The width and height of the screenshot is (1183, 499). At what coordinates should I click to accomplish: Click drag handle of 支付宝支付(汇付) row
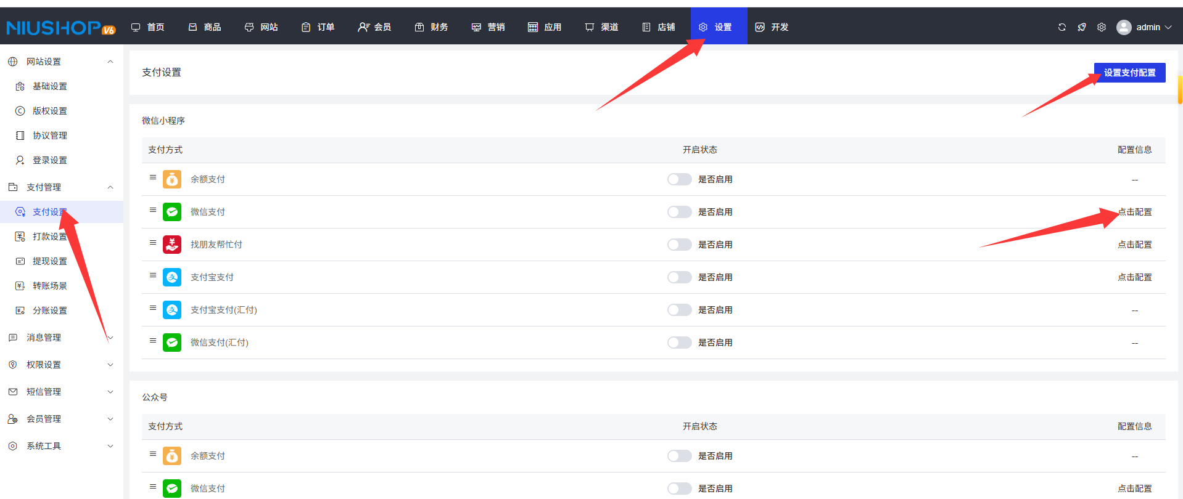tap(153, 308)
